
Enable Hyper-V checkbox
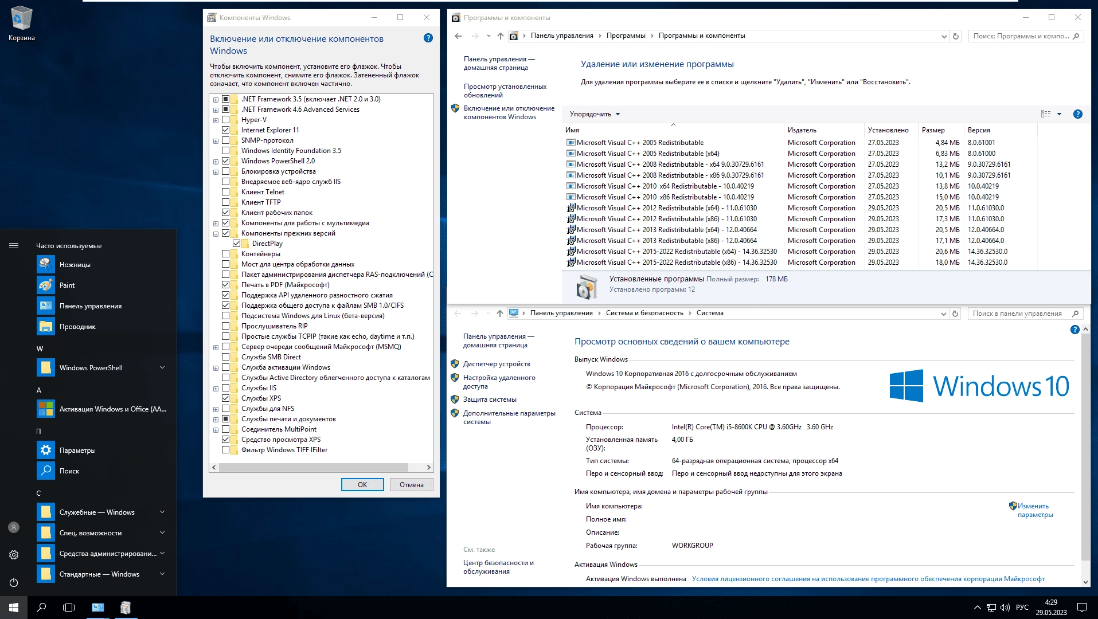click(225, 120)
